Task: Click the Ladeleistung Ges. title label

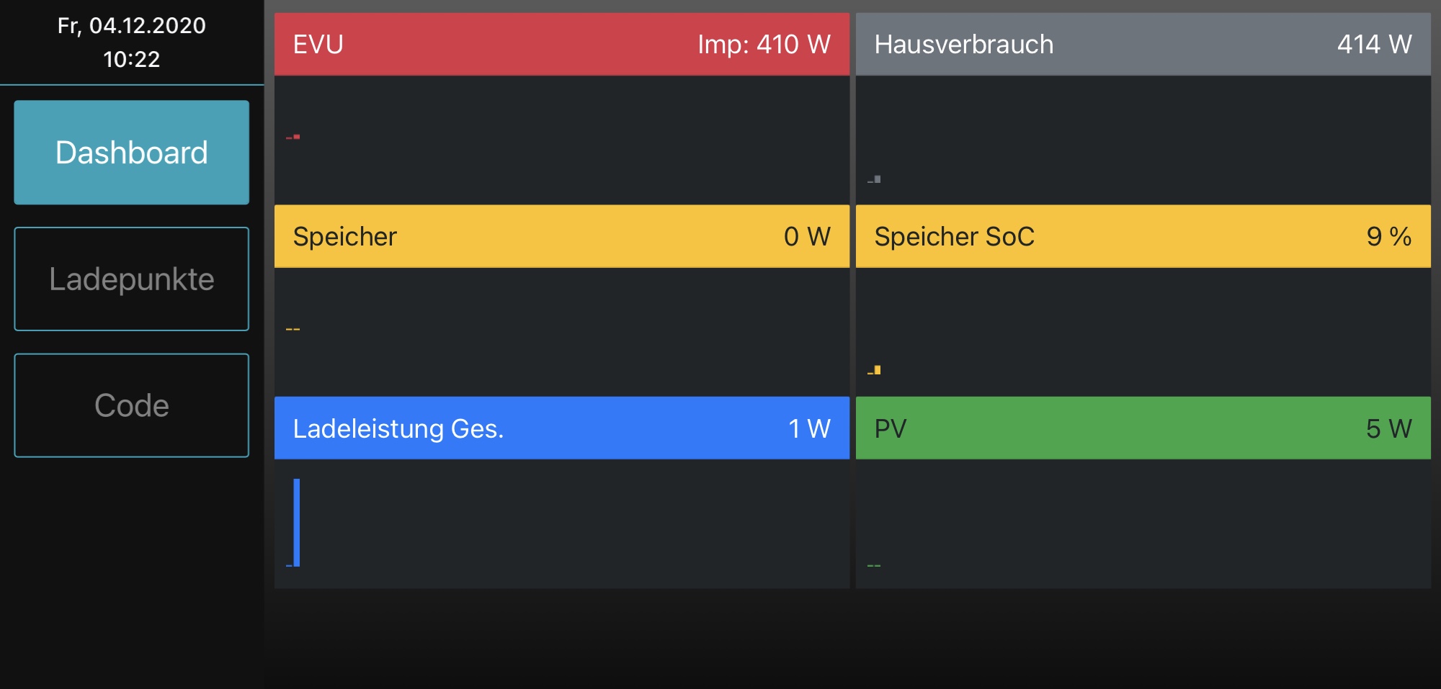Action: [x=398, y=429]
